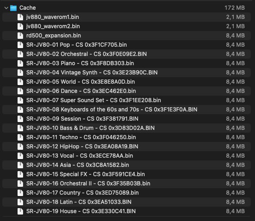Select file name jv880_waverom1.bin
Screen dimensions: 255x221
pyautogui.click(x=53, y=17)
